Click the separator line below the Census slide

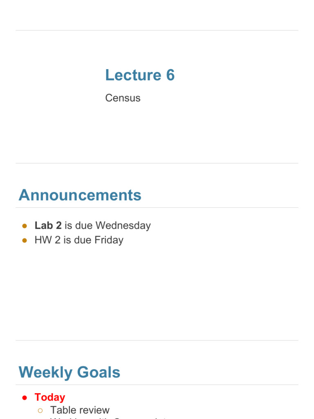[x=157, y=163]
